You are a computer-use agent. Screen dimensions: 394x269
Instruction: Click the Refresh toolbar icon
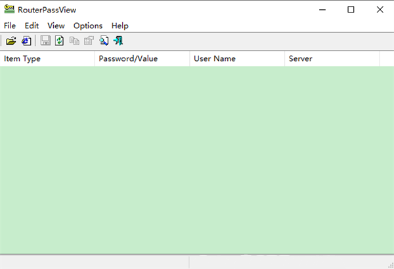coord(59,41)
